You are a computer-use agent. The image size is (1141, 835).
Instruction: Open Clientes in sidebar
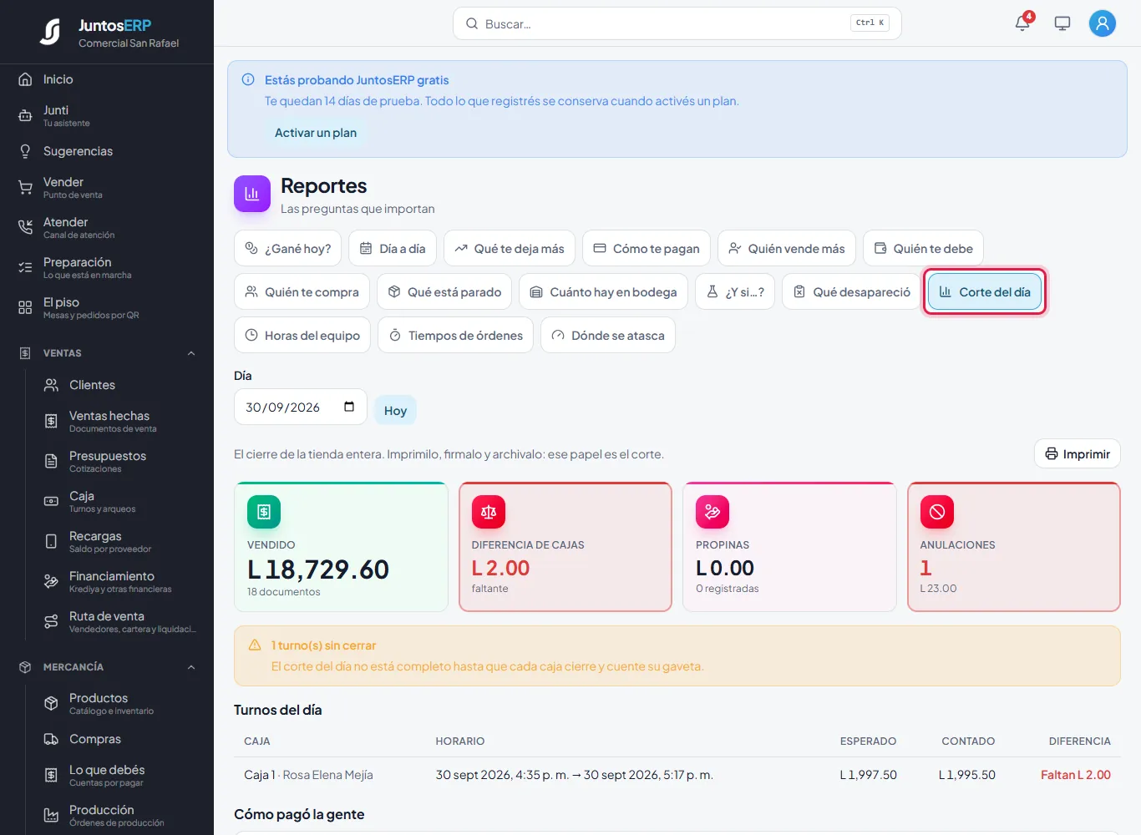(119, 385)
